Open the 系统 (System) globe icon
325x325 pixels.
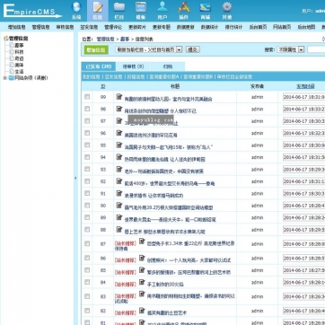[76, 11]
